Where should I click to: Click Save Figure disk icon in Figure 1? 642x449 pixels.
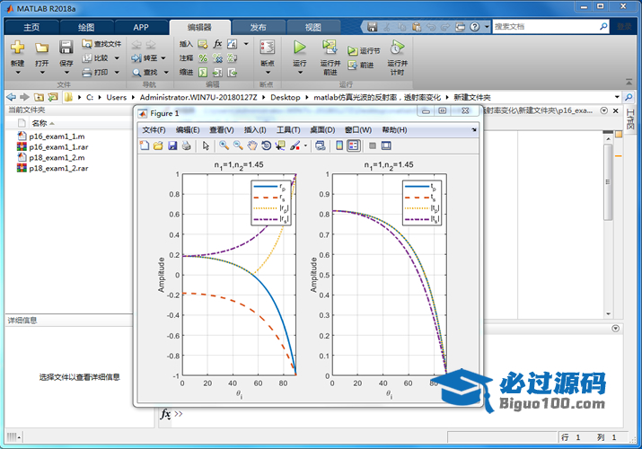coord(172,145)
